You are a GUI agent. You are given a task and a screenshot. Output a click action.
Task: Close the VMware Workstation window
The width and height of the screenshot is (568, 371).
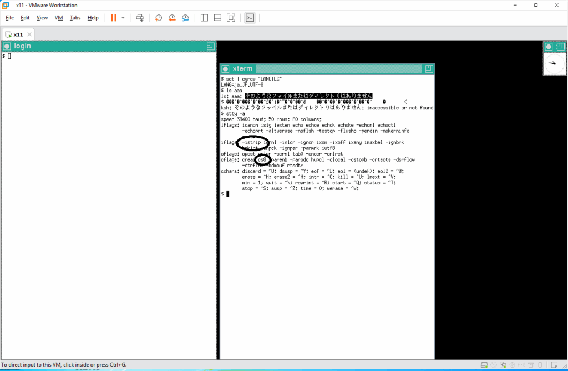557,5
